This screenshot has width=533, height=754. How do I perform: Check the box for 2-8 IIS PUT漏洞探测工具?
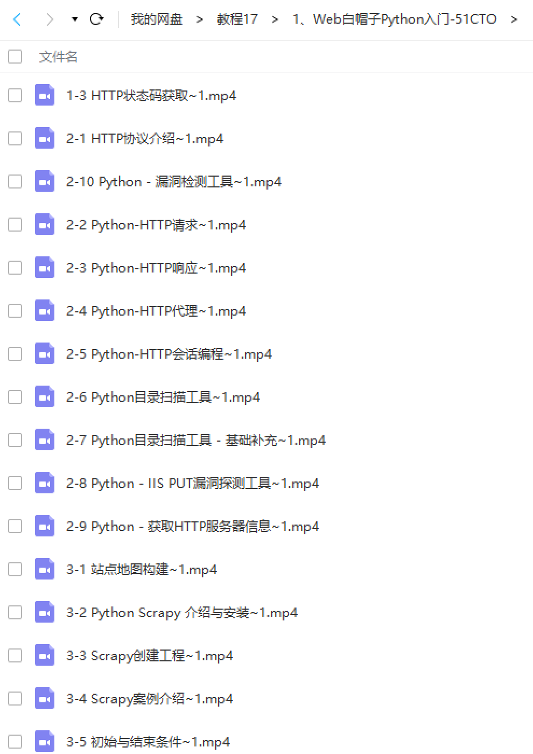point(15,483)
